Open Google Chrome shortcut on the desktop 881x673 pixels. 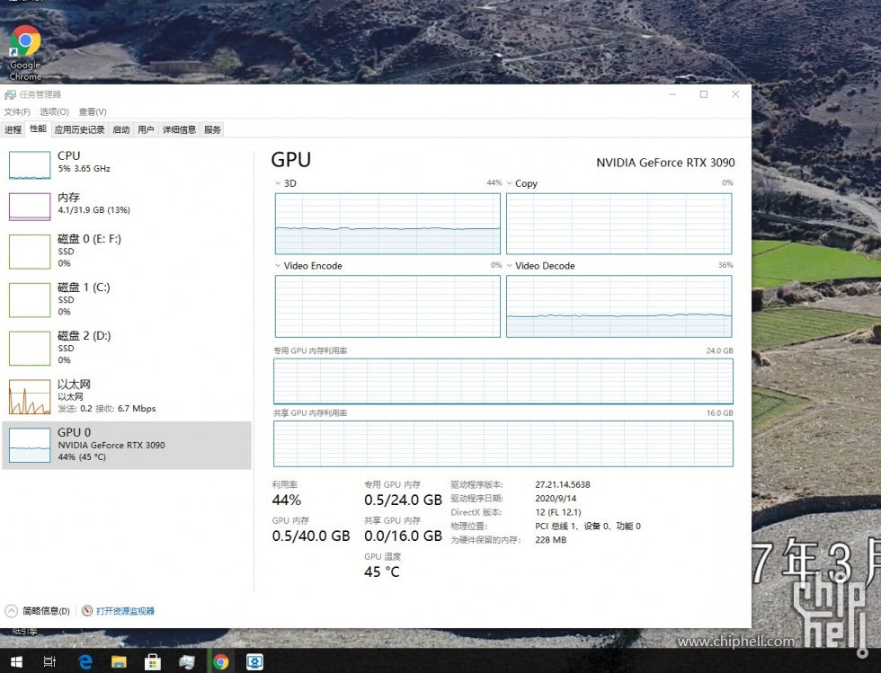(x=25, y=53)
